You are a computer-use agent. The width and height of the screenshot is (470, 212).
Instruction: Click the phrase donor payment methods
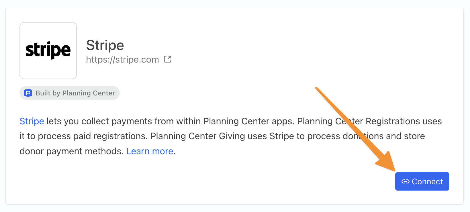72,151
